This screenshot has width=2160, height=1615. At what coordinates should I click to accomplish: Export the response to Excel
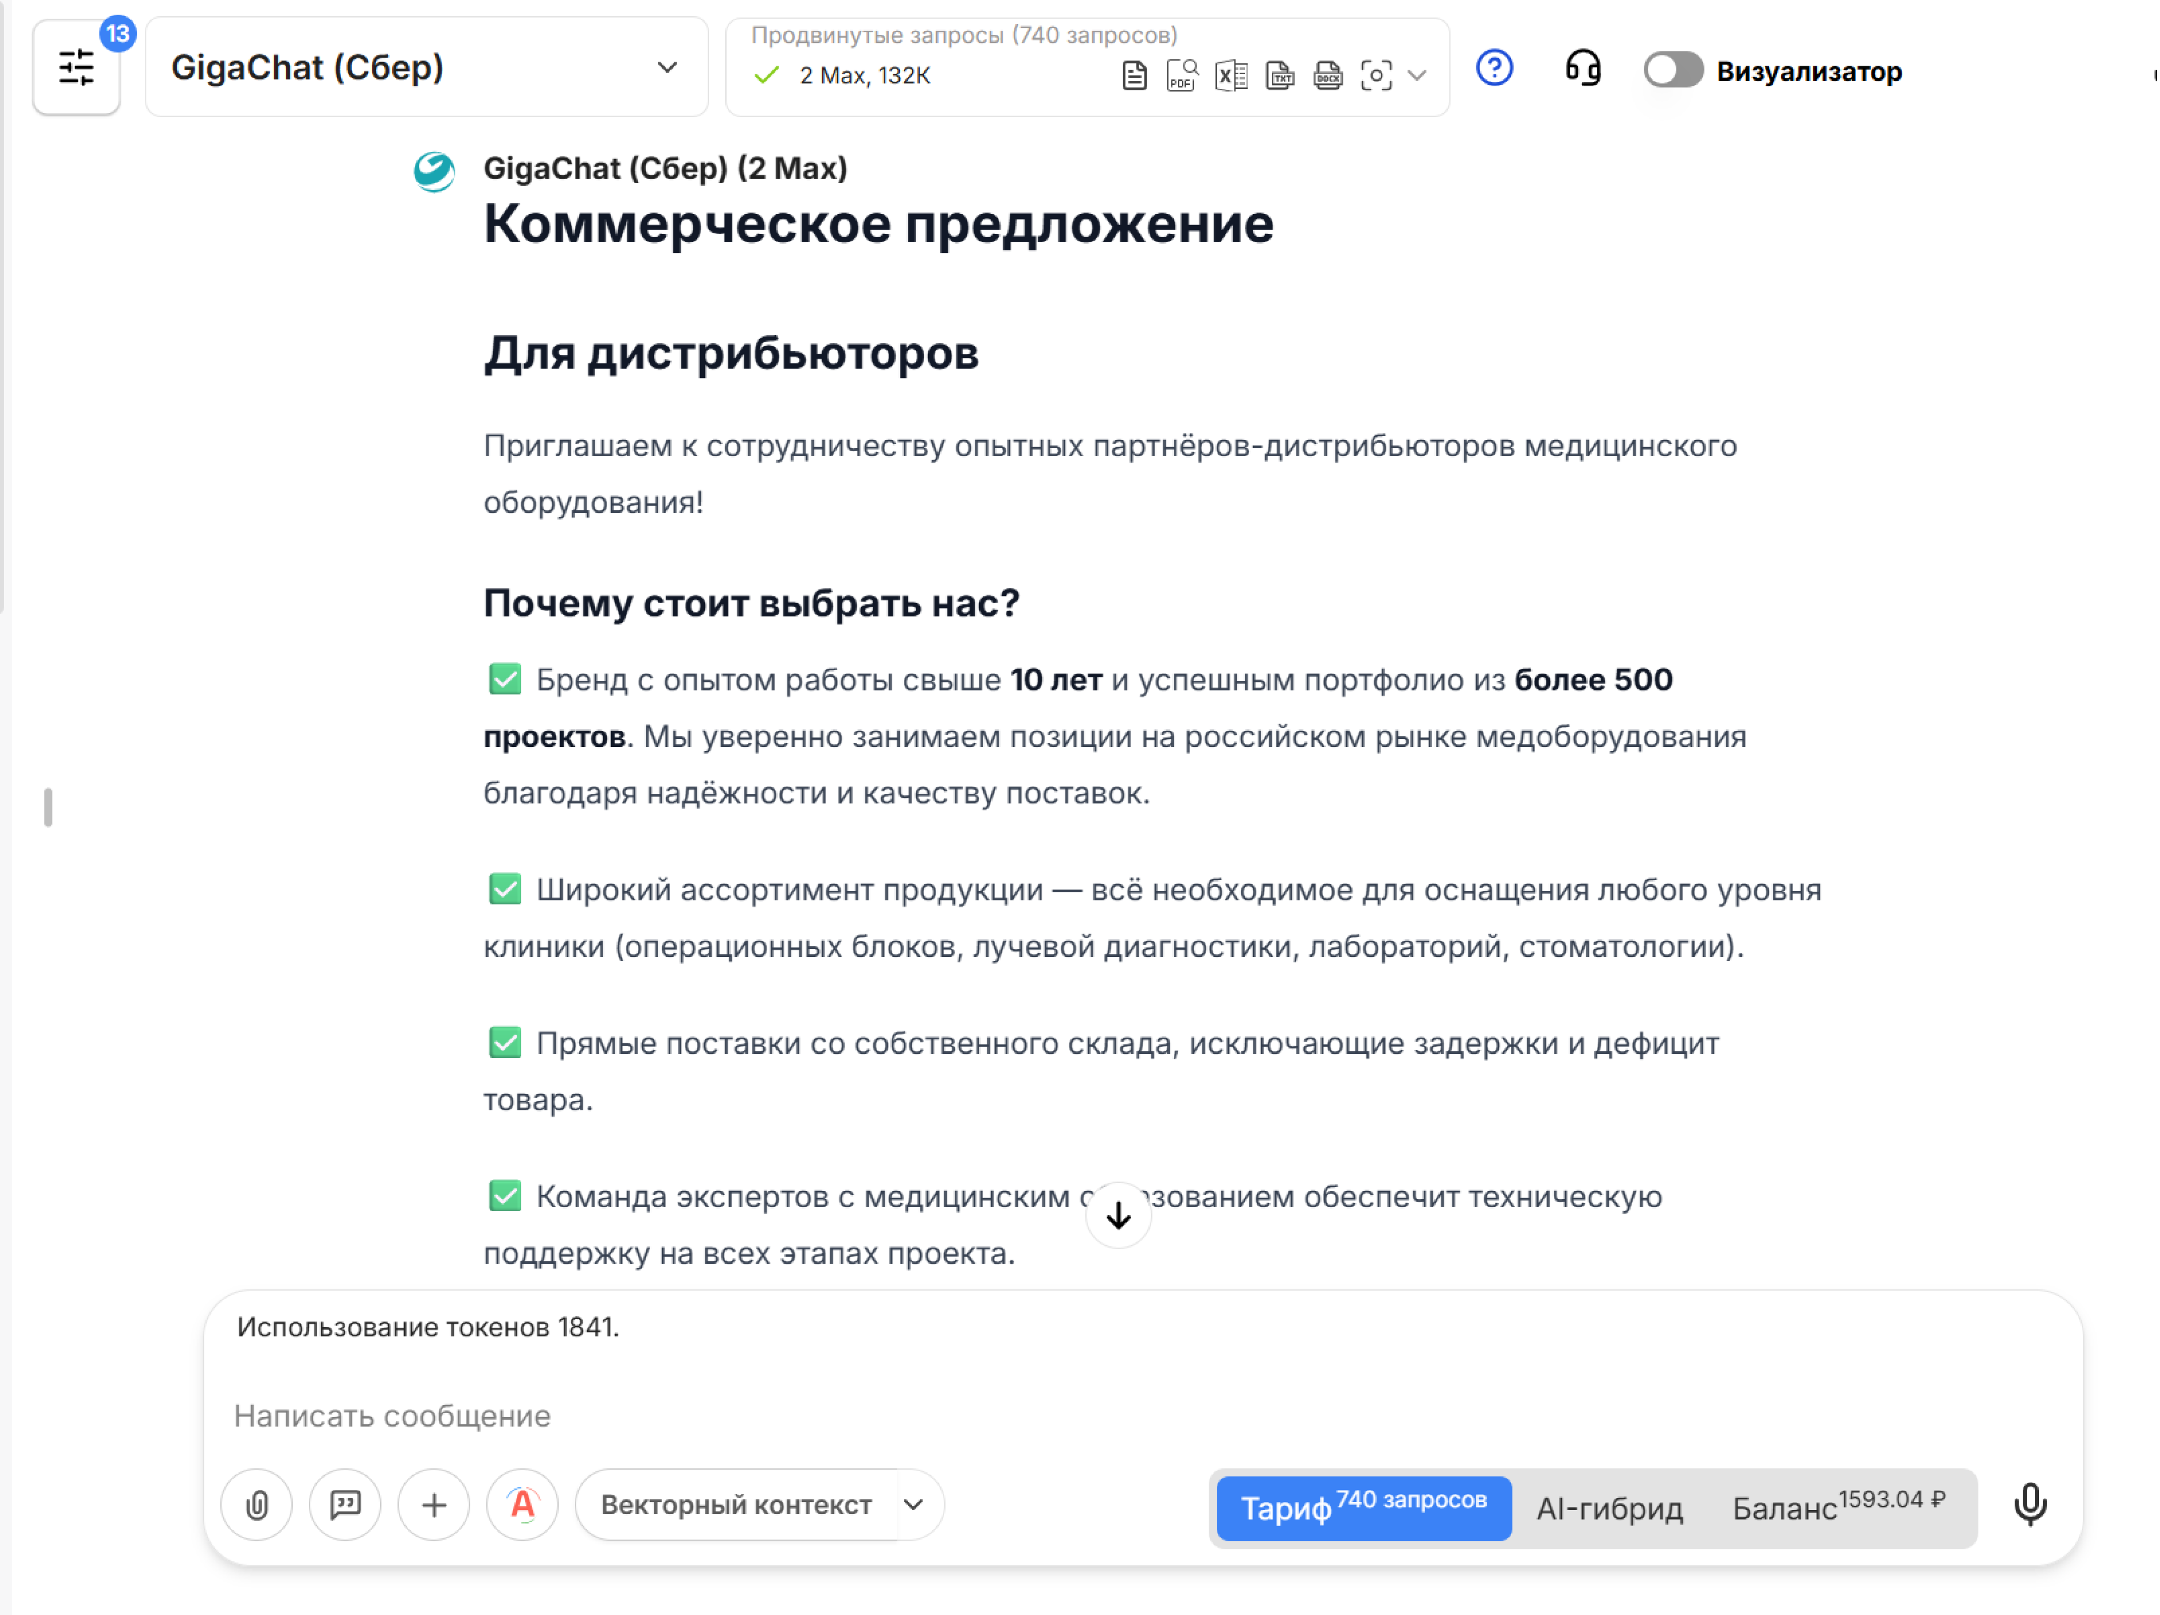pos(1230,75)
